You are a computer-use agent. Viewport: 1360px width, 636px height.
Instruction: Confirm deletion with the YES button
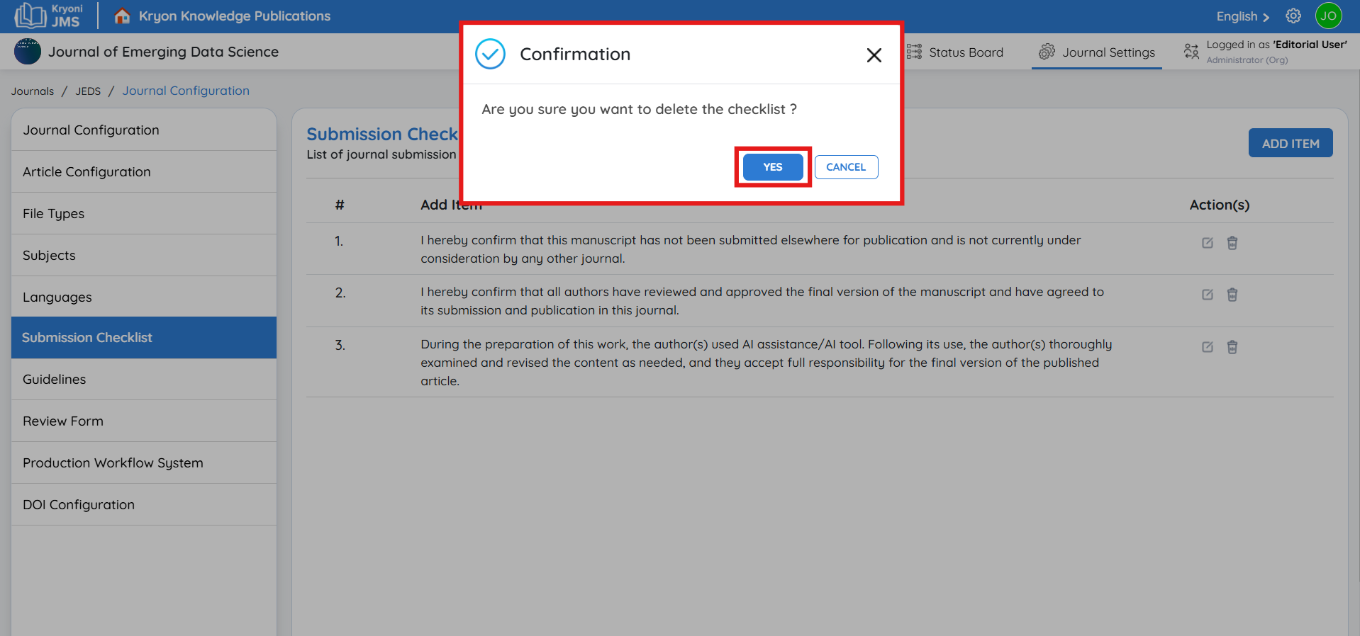772,167
